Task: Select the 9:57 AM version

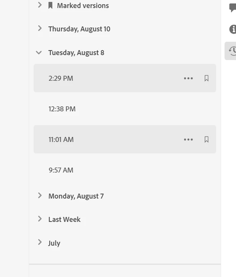Action: pyautogui.click(x=125, y=170)
